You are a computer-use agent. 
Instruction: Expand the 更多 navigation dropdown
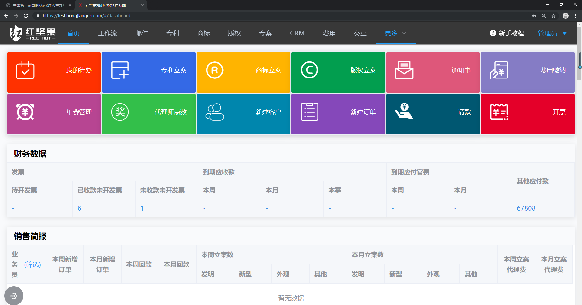pyautogui.click(x=395, y=33)
